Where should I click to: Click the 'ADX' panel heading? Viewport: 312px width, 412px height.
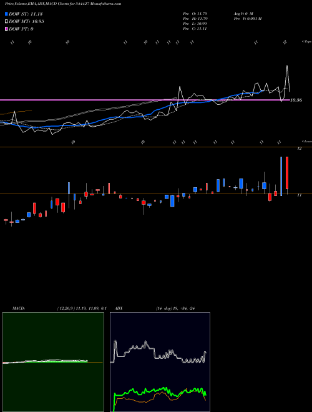(x=119, y=308)
